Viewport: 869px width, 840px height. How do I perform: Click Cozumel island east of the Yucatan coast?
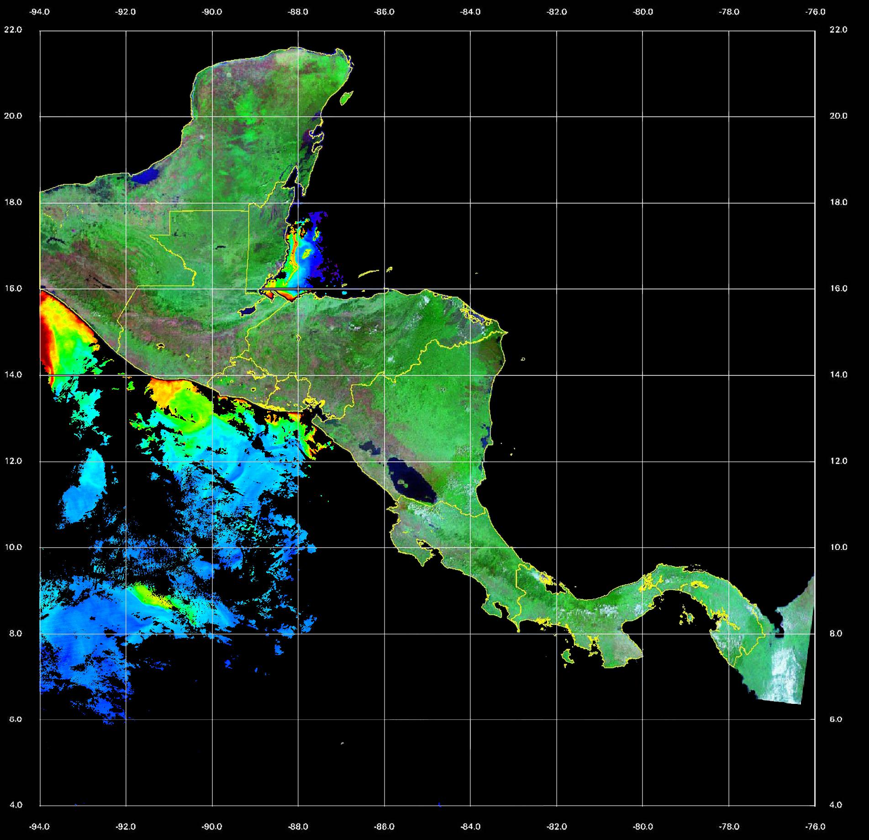coord(347,97)
